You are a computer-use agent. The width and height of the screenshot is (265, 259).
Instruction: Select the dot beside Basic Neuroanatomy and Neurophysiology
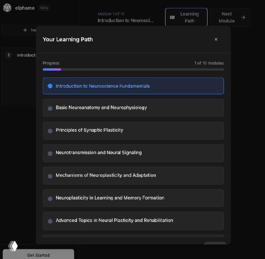pos(50,108)
